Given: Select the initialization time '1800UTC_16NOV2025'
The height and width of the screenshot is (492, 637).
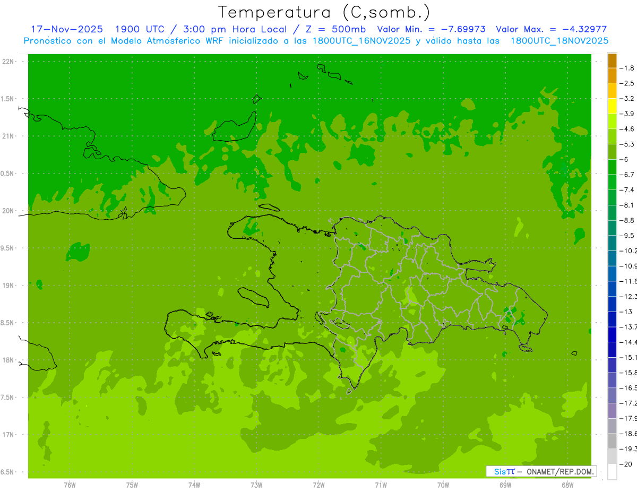Looking at the screenshot, I should pos(362,41).
